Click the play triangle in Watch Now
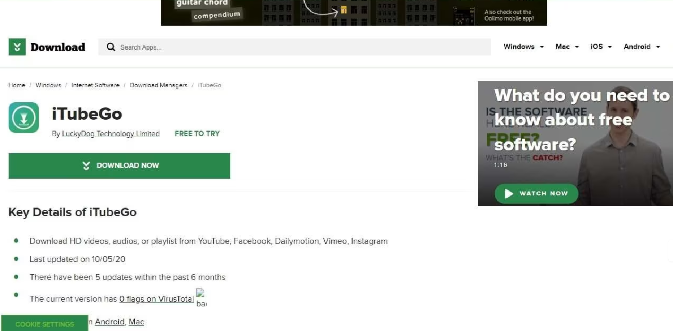 click(509, 194)
